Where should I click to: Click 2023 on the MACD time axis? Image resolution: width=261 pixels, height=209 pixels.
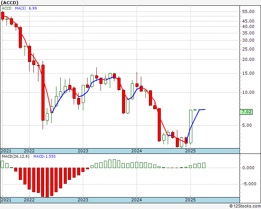pyautogui.click(x=83, y=200)
